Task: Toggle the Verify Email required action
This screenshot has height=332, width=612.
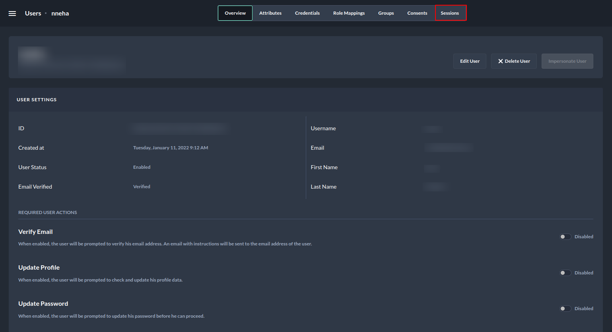Action: tap(565, 237)
